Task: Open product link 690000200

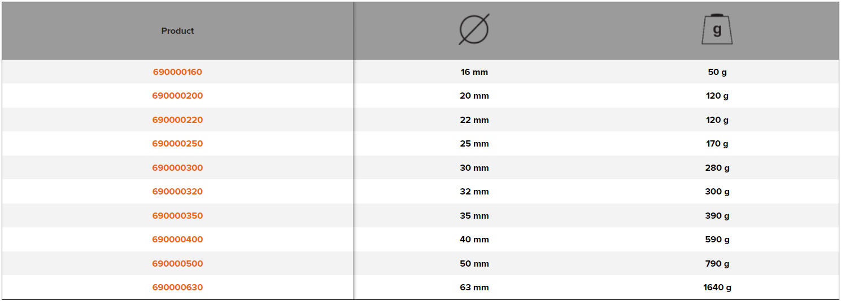Action: (177, 96)
